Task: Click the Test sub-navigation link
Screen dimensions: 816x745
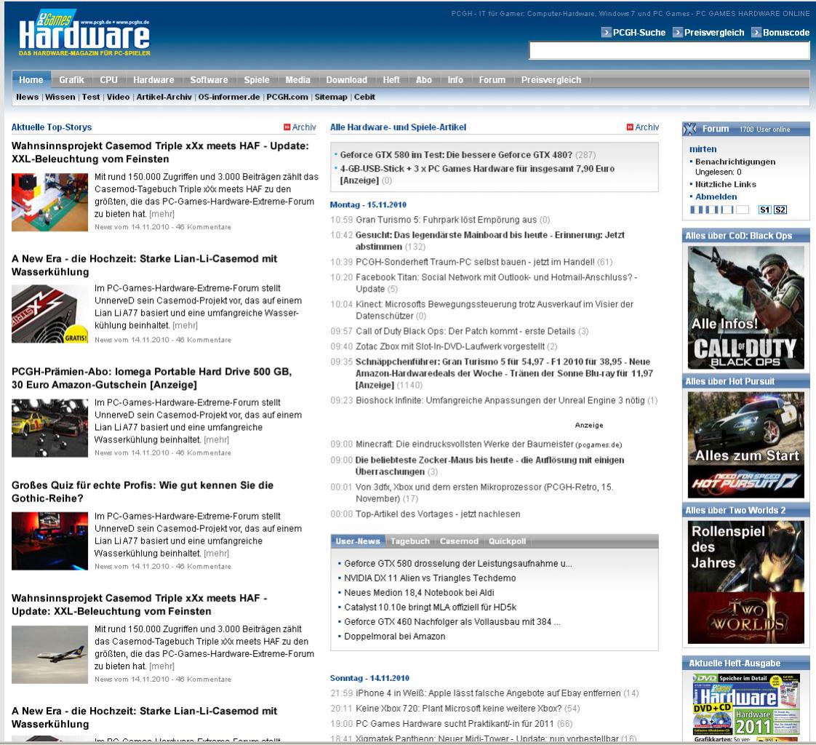Action: (91, 97)
